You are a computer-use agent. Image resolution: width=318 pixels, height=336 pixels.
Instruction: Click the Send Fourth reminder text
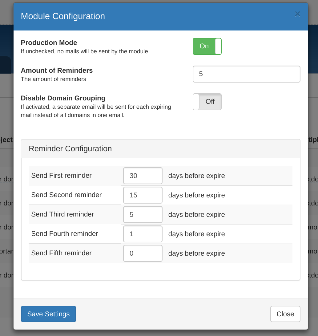click(65, 233)
